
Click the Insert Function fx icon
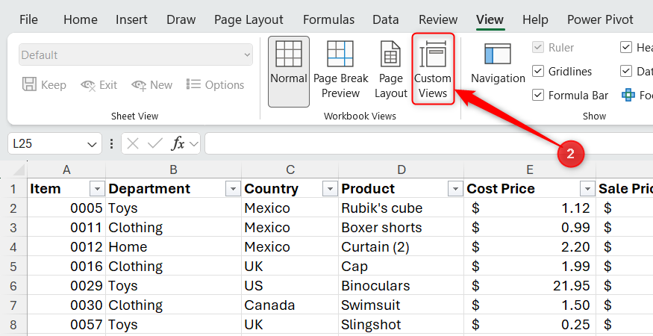[178, 144]
